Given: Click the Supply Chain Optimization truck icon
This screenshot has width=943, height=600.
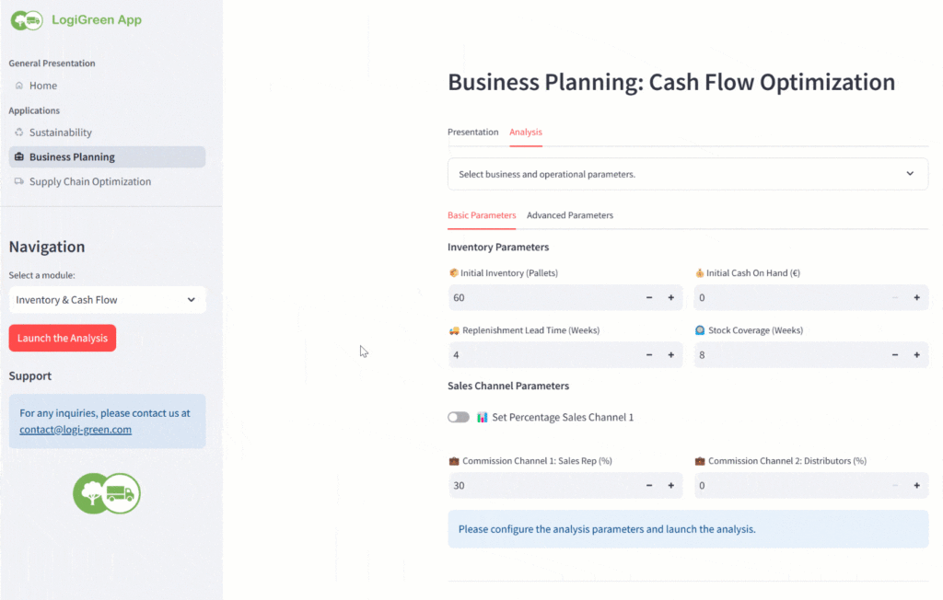Looking at the screenshot, I should pos(19,182).
